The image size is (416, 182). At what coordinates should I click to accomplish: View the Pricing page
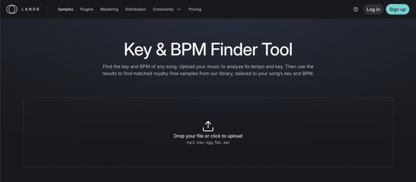[x=195, y=9]
